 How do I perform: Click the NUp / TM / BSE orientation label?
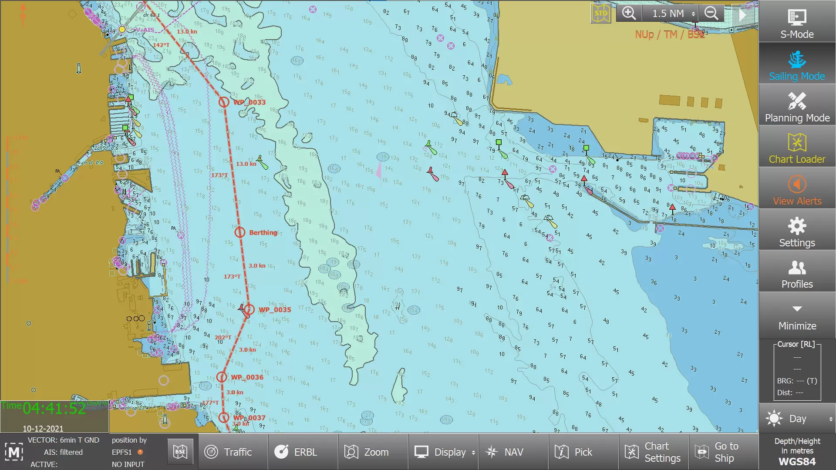coord(670,34)
